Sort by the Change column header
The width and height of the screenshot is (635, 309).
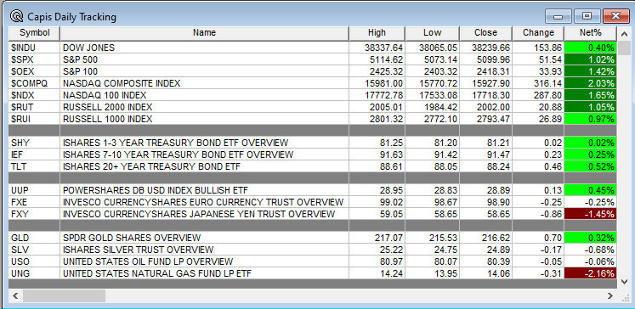pyautogui.click(x=538, y=33)
